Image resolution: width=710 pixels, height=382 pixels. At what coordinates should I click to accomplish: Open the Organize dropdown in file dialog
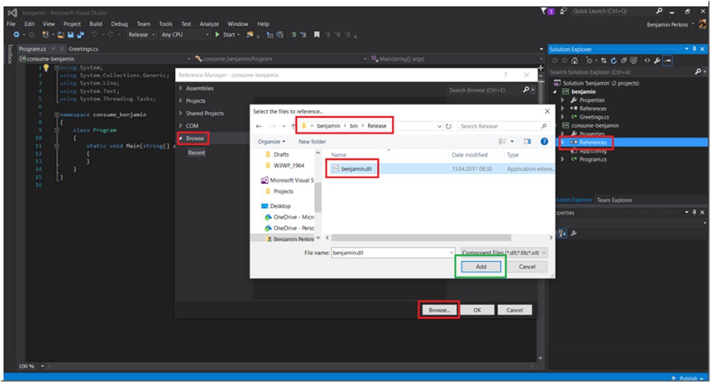coord(271,142)
